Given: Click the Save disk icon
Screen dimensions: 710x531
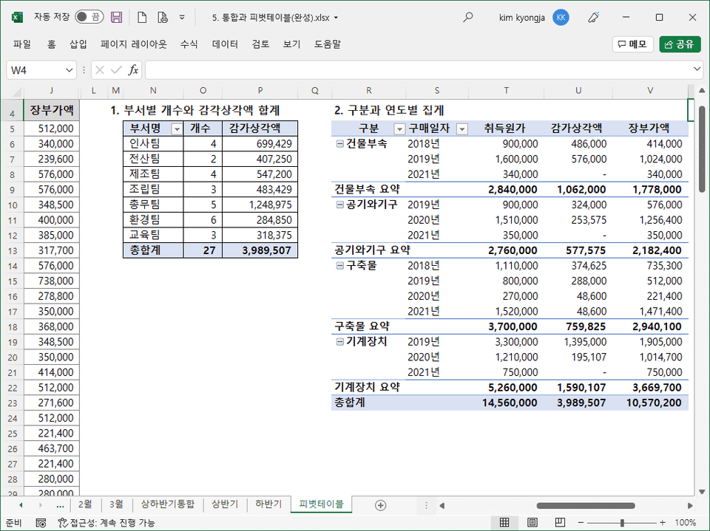Looking at the screenshot, I should (x=116, y=18).
